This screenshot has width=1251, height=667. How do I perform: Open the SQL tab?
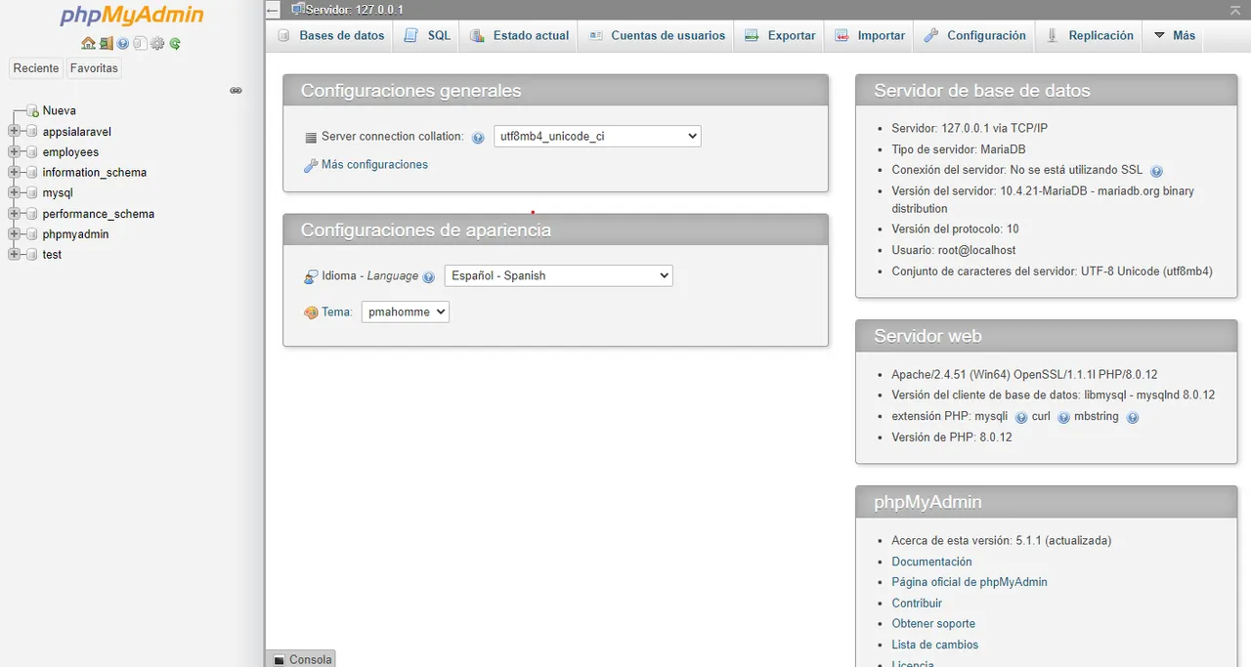pos(427,35)
